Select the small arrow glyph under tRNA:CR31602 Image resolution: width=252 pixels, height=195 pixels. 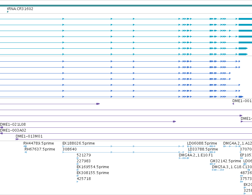click(x=8, y=12)
